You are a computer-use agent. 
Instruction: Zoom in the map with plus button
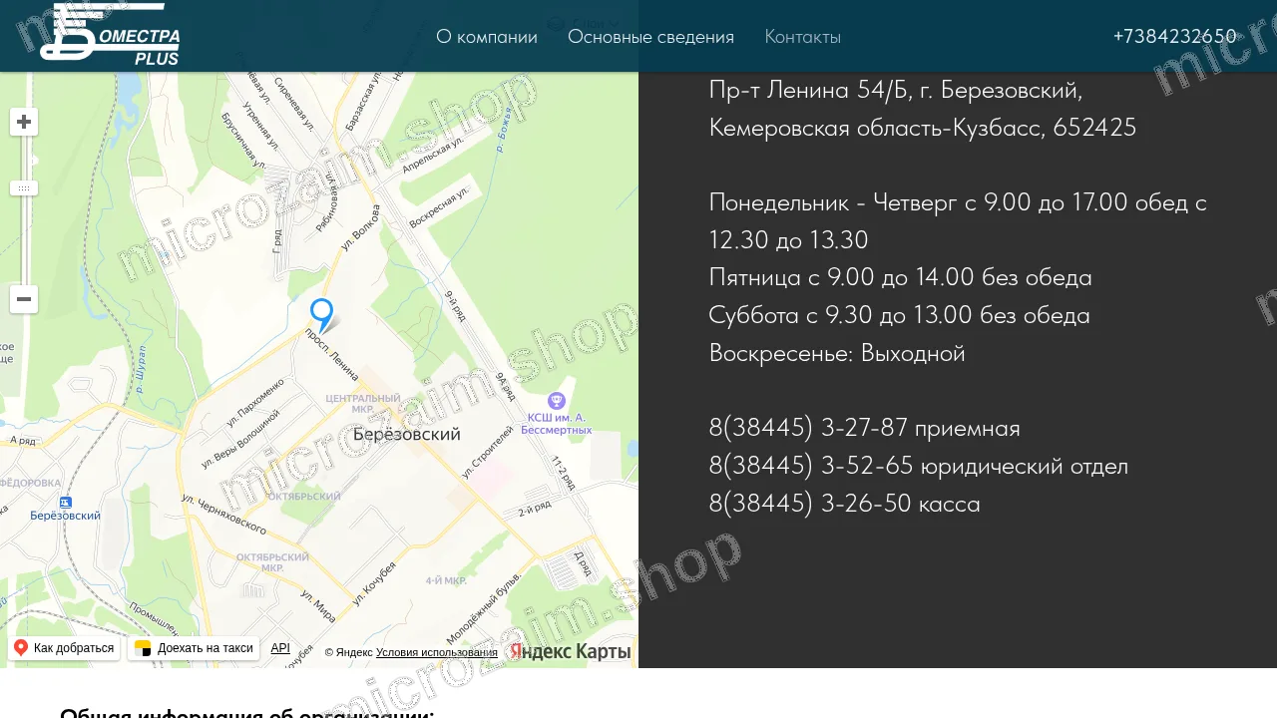pyautogui.click(x=24, y=122)
